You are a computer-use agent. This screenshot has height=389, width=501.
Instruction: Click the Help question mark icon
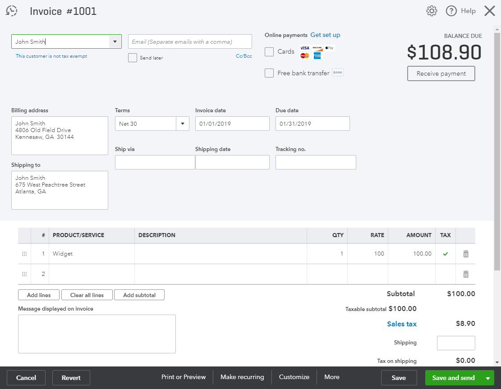(451, 10)
